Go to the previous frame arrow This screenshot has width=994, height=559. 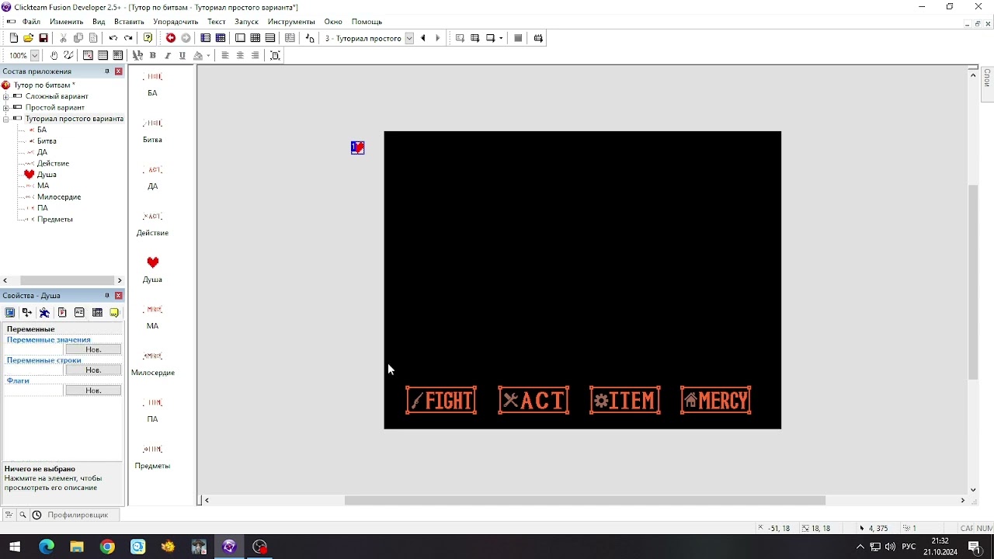tap(423, 38)
